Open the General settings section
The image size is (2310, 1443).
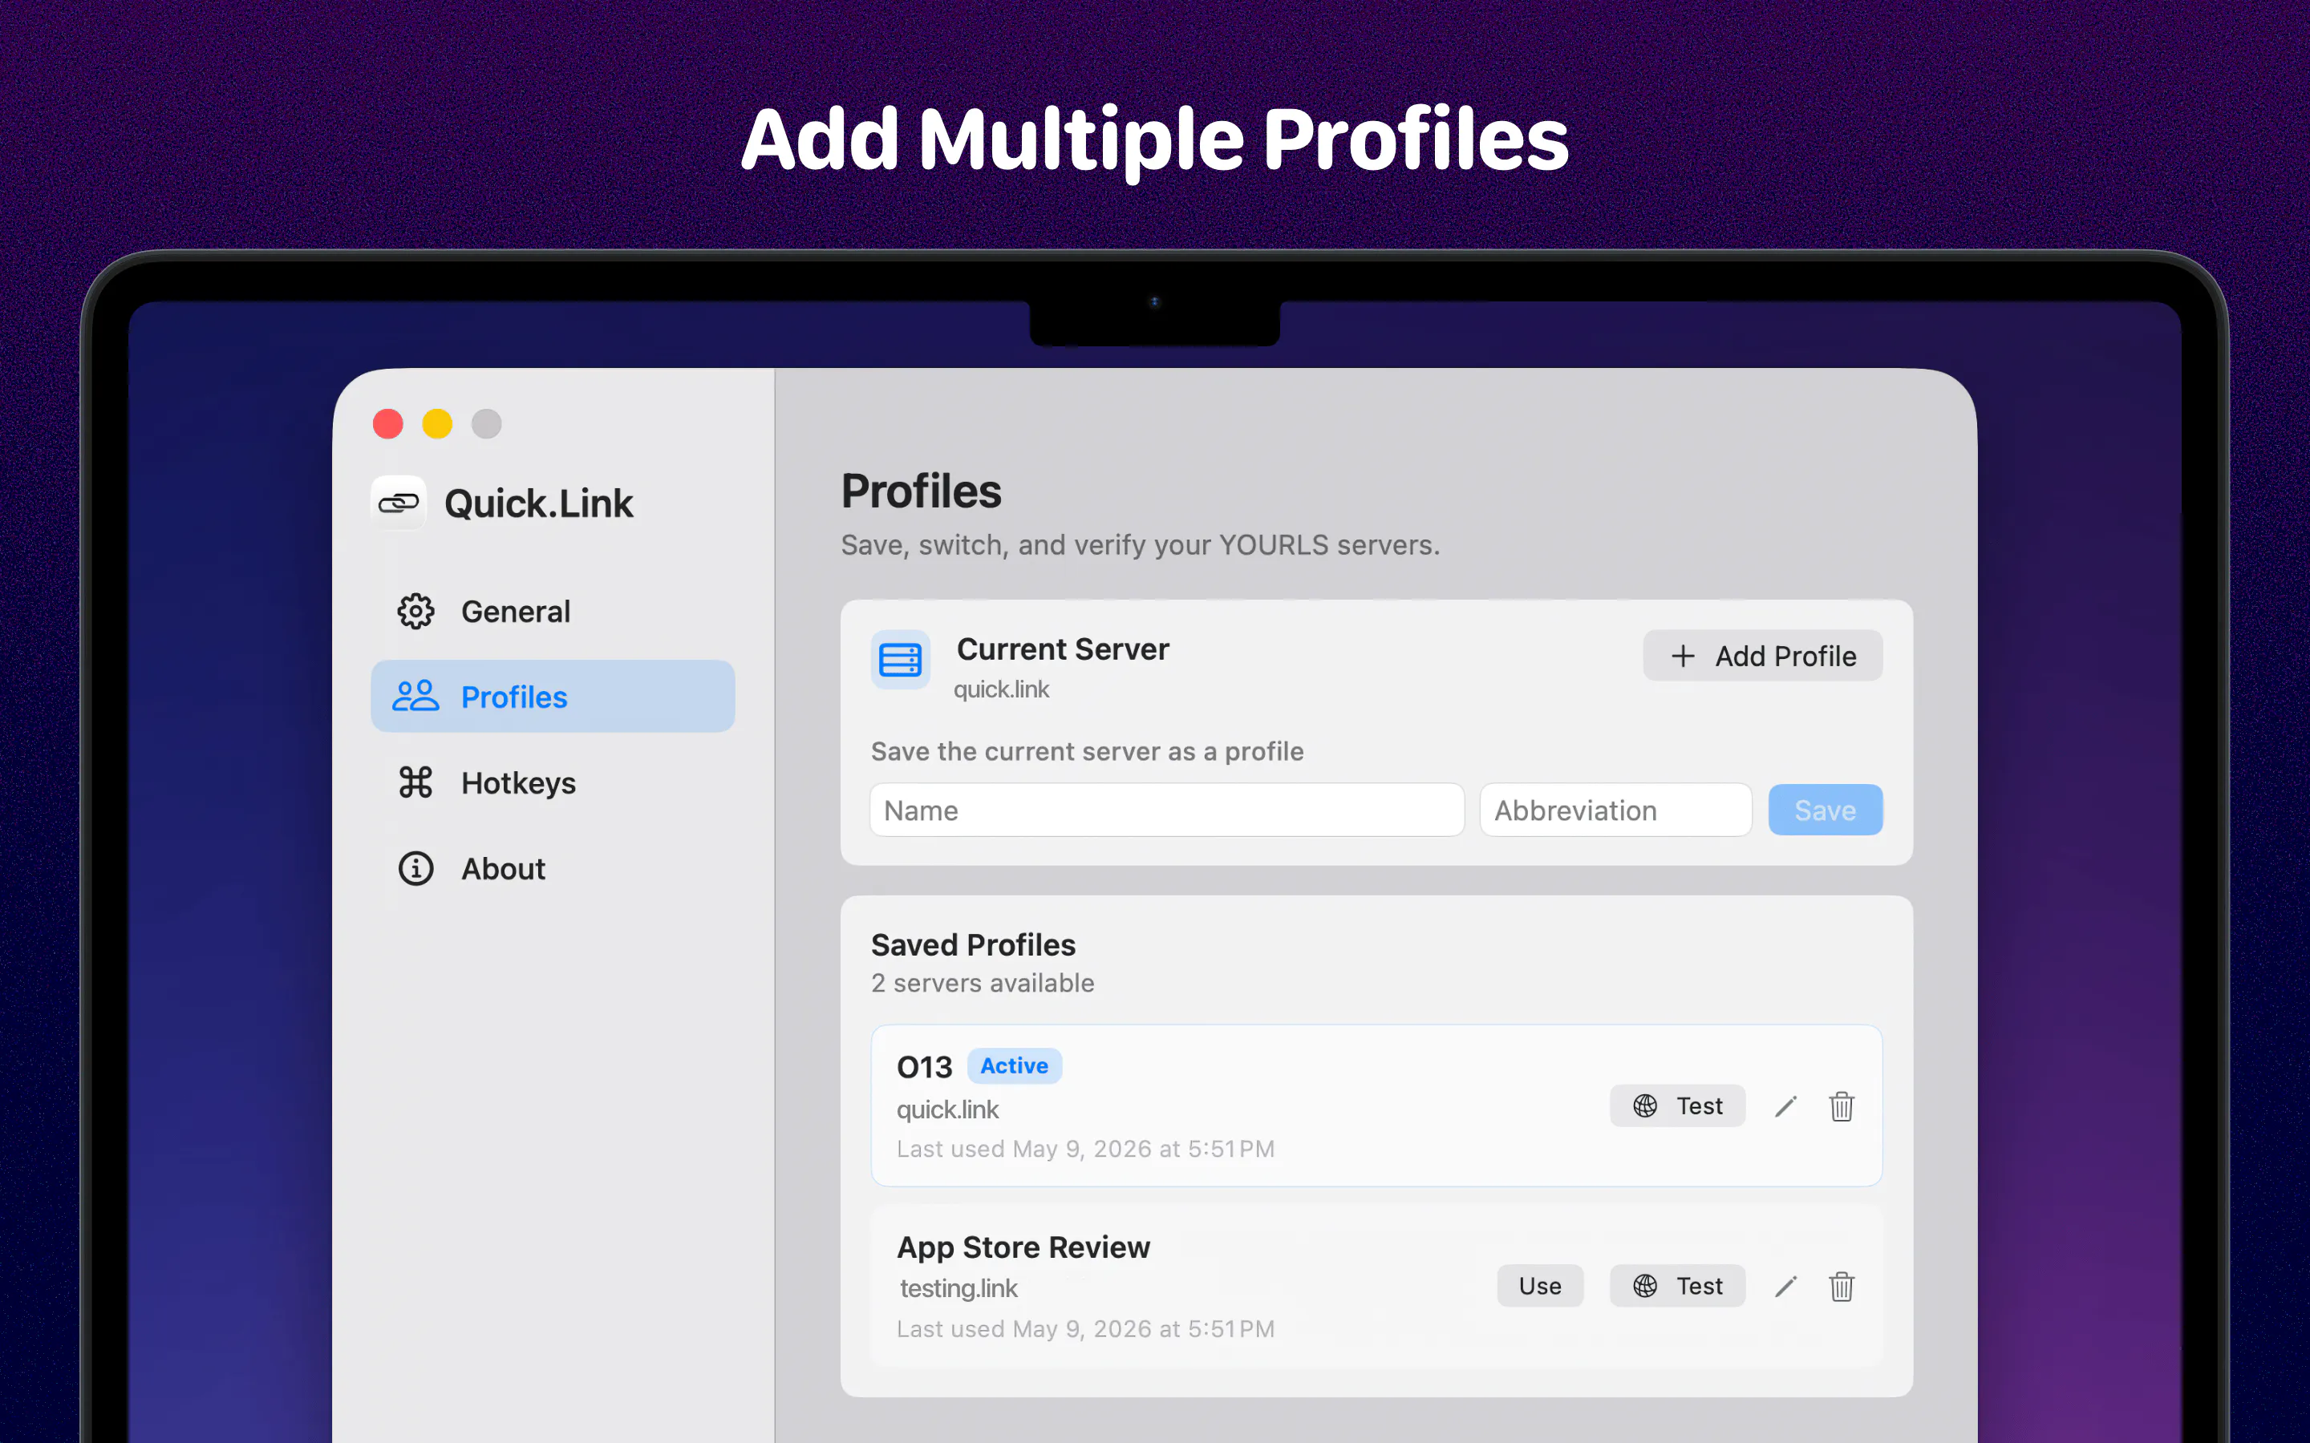(x=553, y=611)
